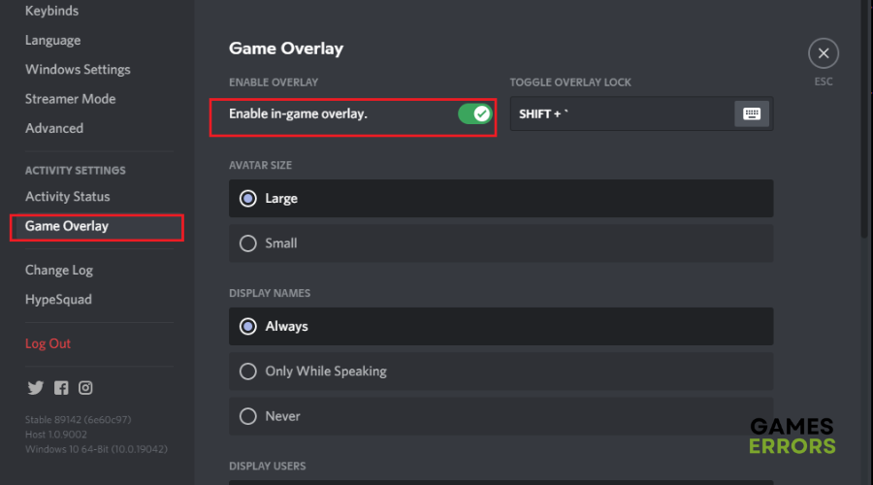Image resolution: width=873 pixels, height=485 pixels.
Task: Open the Keybinds settings page
Action: click(x=51, y=11)
